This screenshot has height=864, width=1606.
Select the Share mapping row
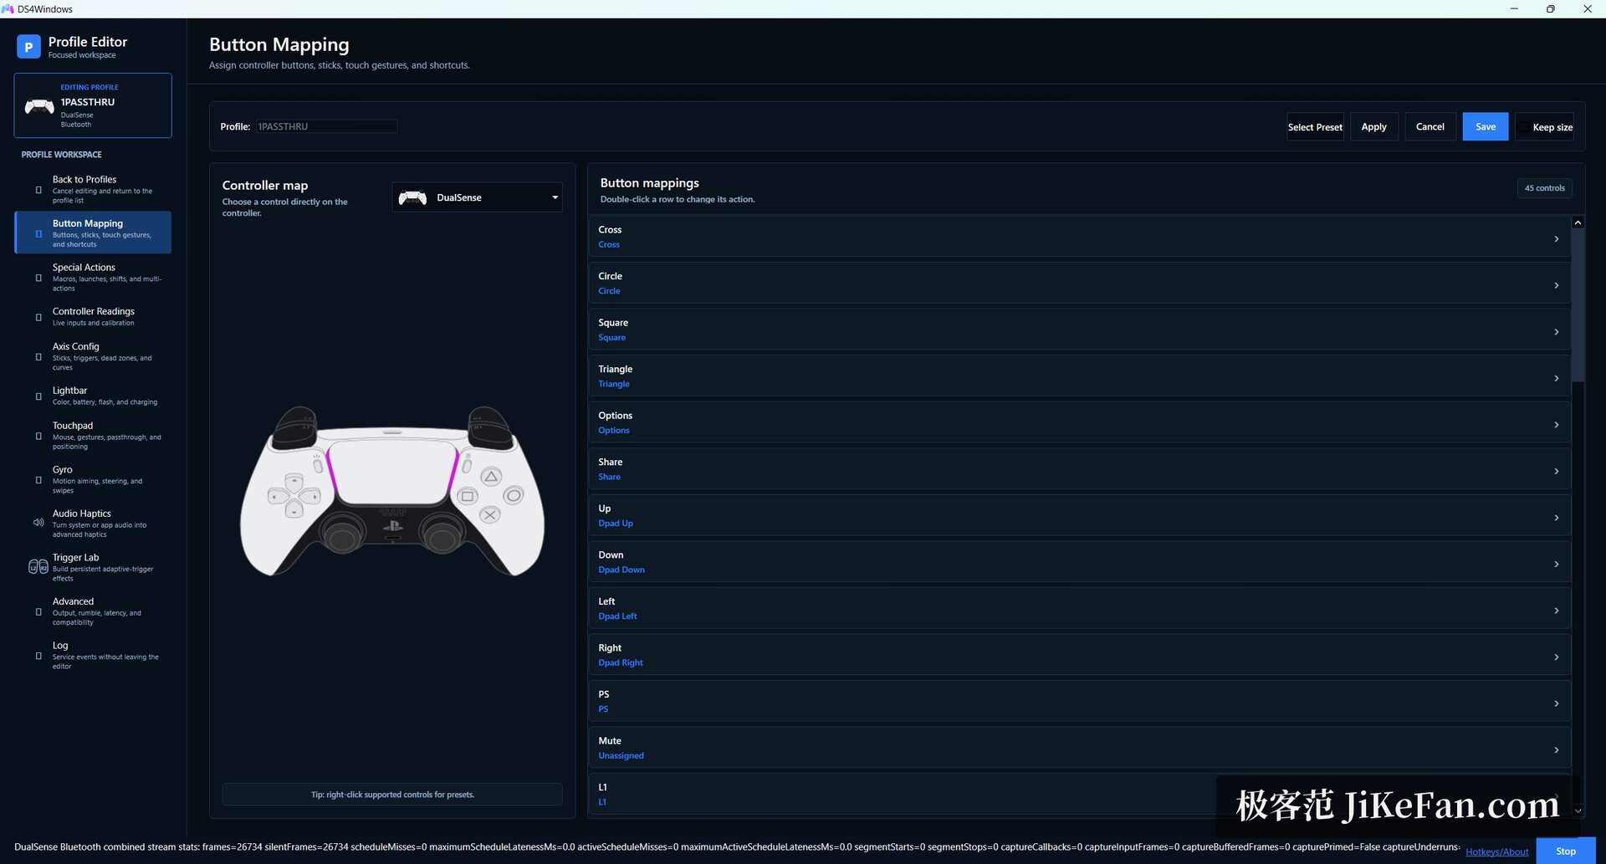1079,469
